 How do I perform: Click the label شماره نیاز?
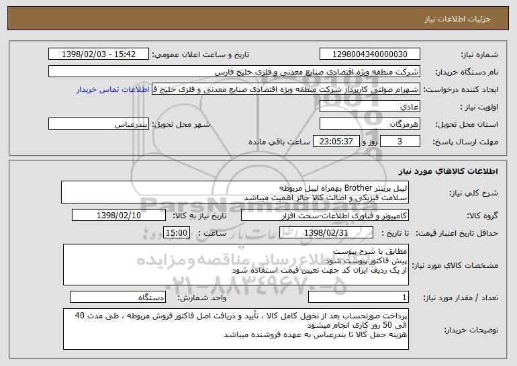pyautogui.click(x=479, y=54)
